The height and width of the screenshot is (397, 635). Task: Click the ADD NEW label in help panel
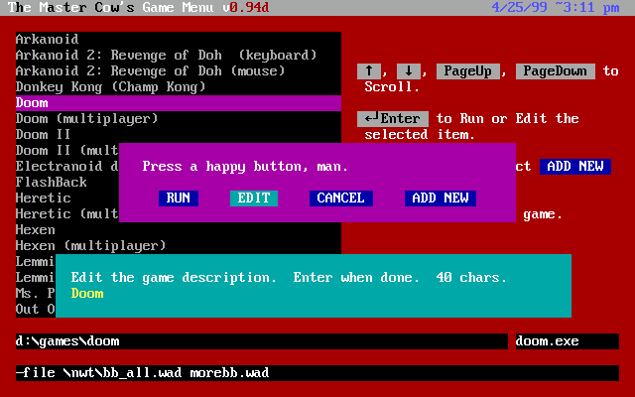tap(575, 167)
